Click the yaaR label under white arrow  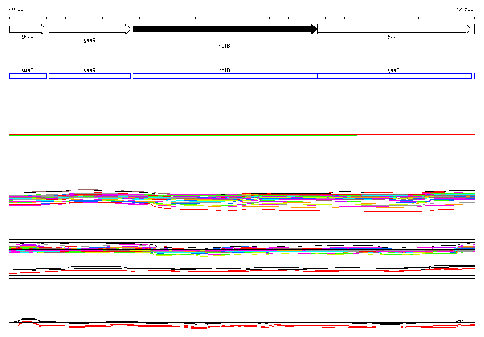[89, 41]
